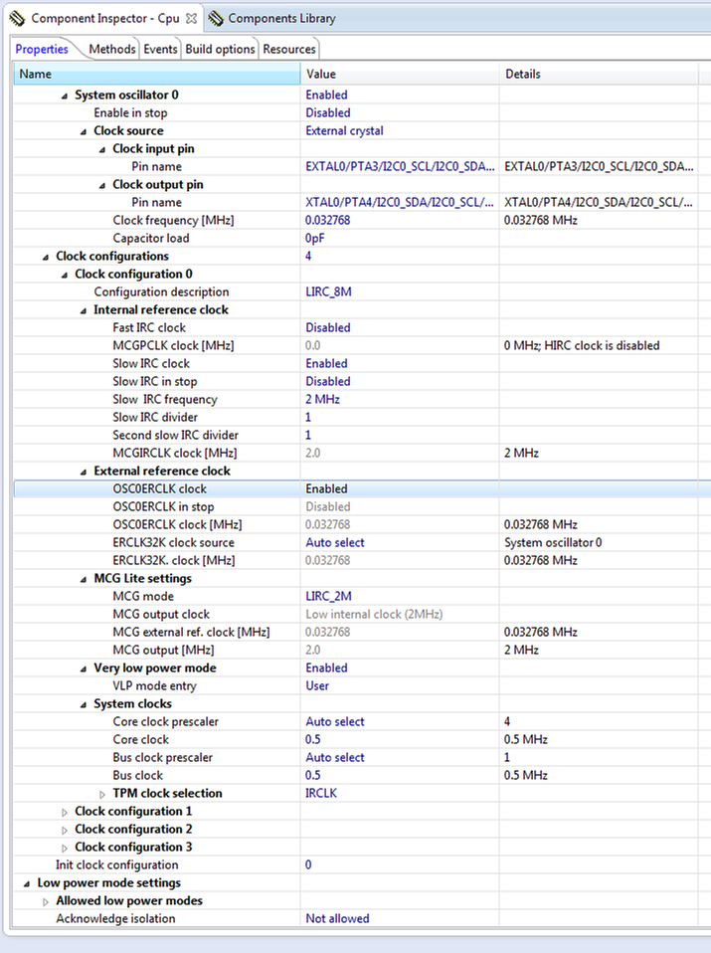Switch to the Methods tab
This screenshot has width=711, height=953.
[111, 49]
